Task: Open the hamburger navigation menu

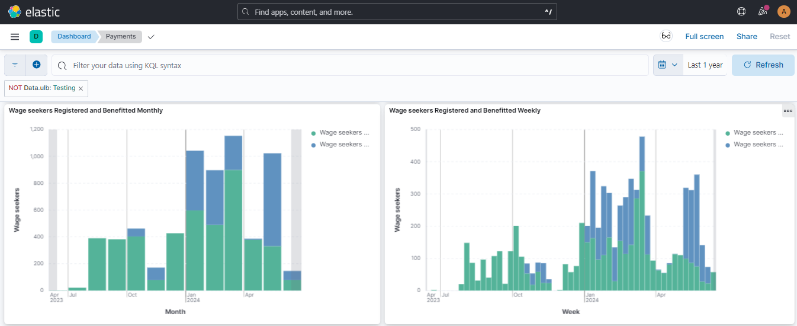Action: (15, 37)
